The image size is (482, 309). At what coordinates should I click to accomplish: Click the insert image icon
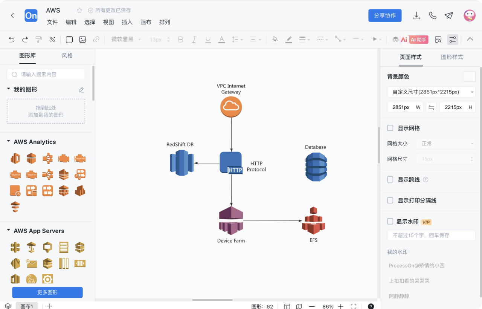tap(82, 40)
